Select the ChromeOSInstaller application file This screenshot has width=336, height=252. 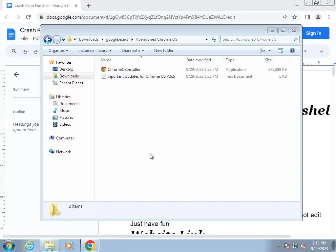pos(124,70)
